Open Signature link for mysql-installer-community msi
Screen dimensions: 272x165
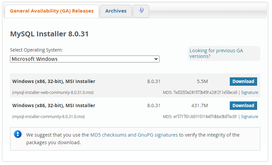point(249,117)
